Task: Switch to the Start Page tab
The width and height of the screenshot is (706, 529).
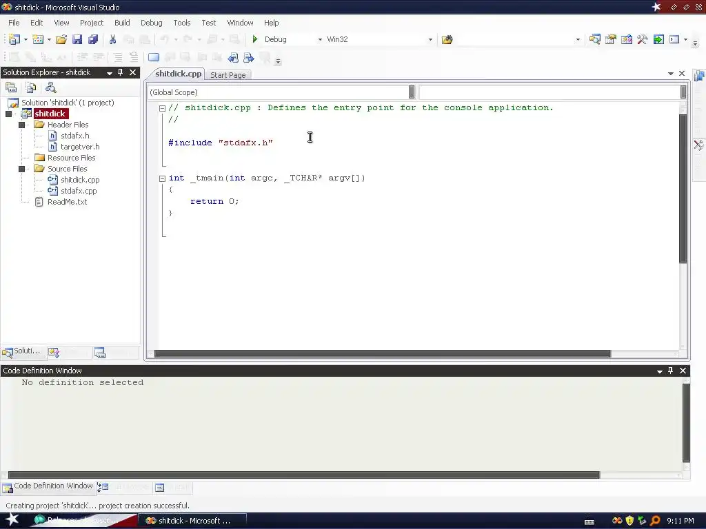Action: click(x=228, y=75)
